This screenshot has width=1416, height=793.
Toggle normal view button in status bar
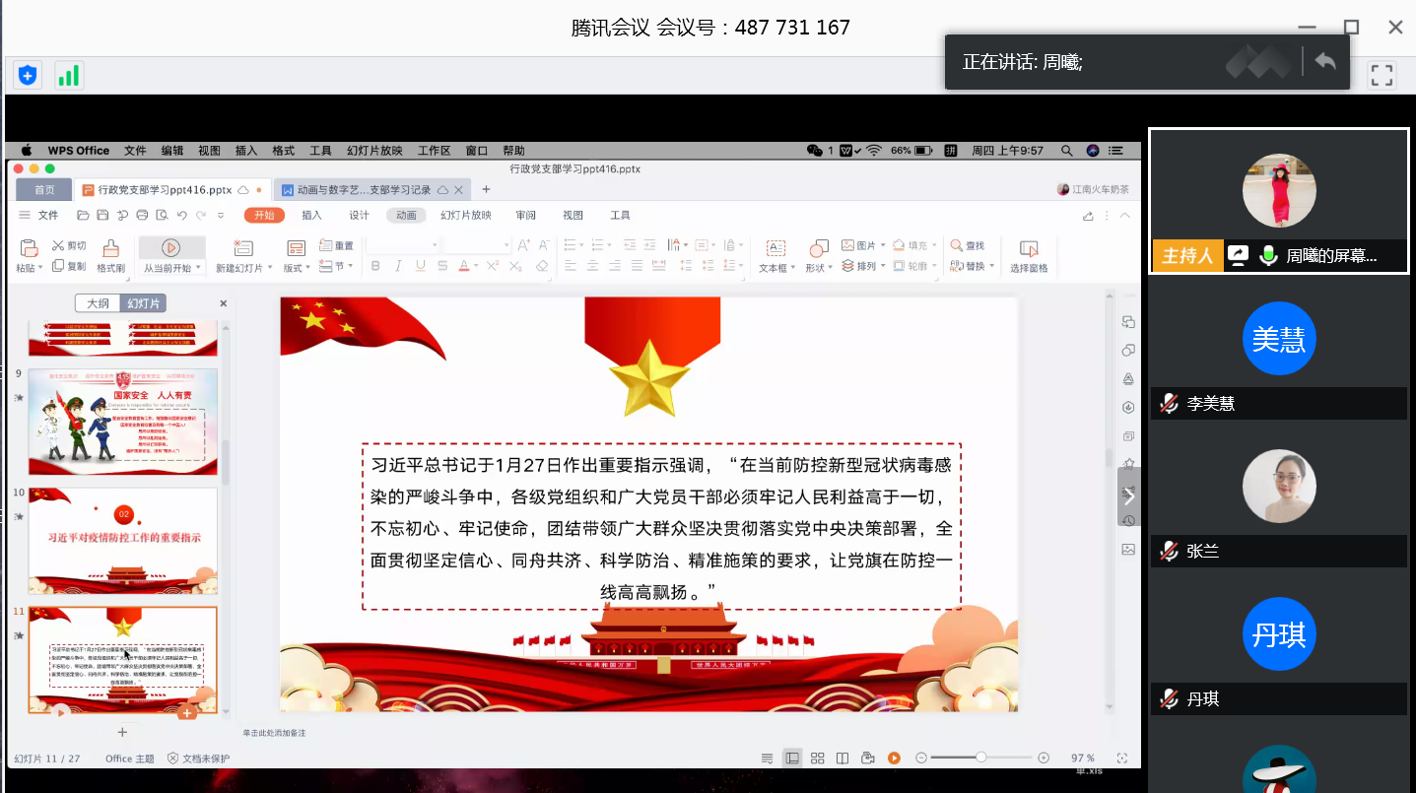[792, 758]
